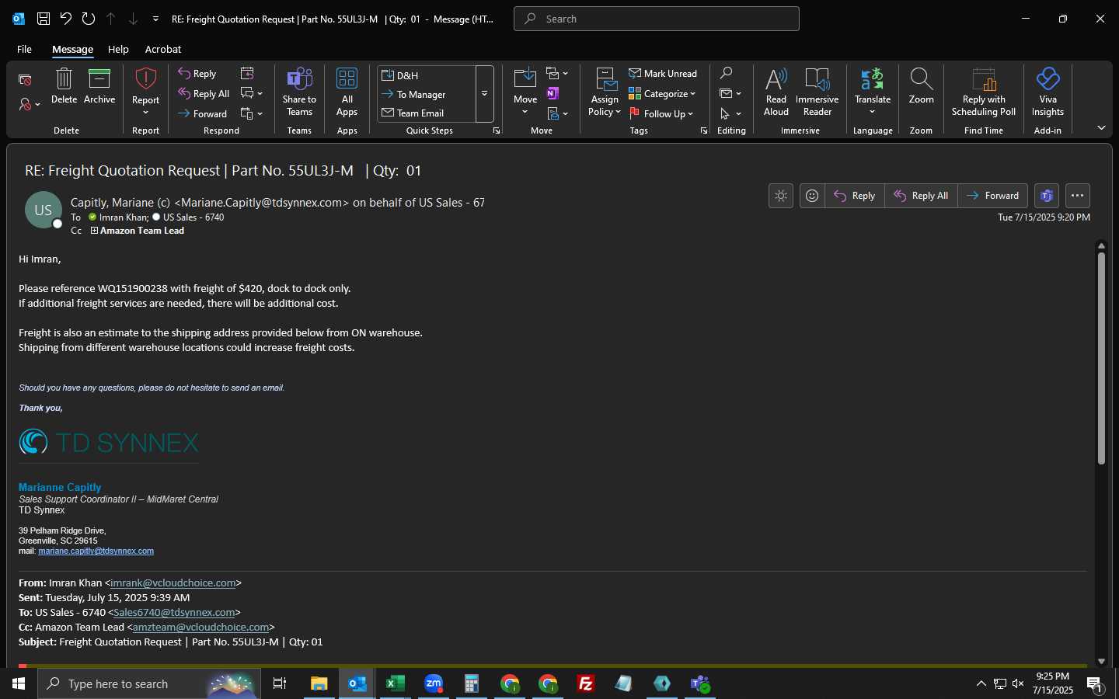
Task: Open the Junk/Block sender dropdown
Action: [30, 104]
